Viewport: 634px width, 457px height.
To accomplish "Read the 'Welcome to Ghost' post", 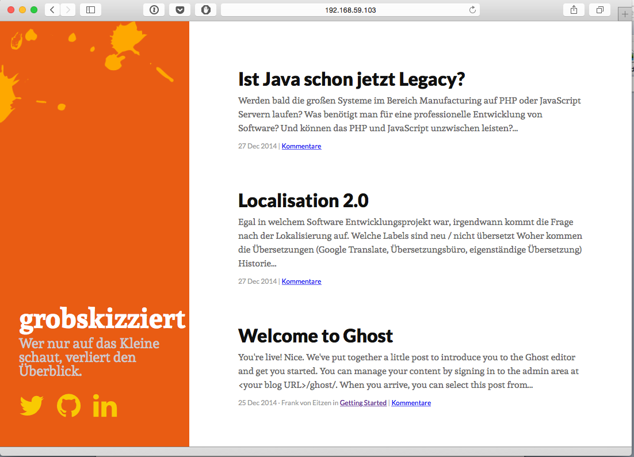I will click(315, 336).
